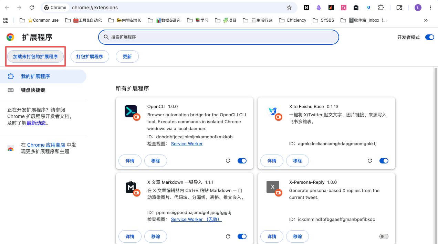Image resolution: width=438 pixels, height=244 pixels.
Task: Click the 打包扩展程序 button
Action: point(90,56)
